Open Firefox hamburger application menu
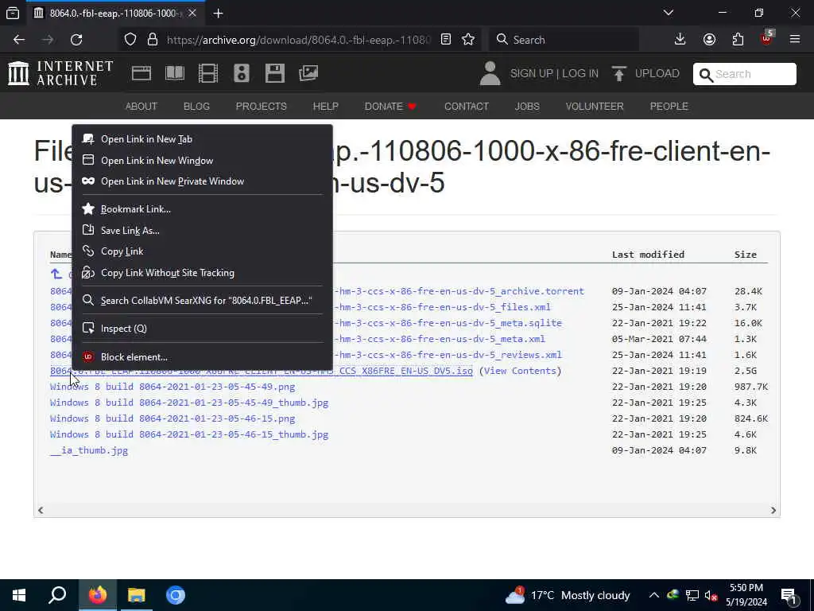814x611 pixels. (795, 40)
